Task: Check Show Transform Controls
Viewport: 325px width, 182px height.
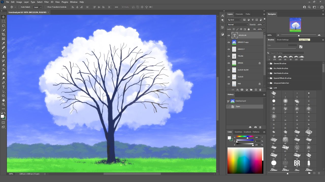Action: coord(46,7)
